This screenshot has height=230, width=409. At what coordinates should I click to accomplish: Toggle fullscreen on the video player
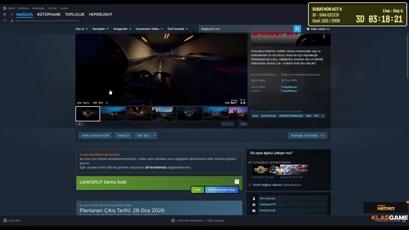click(x=243, y=102)
